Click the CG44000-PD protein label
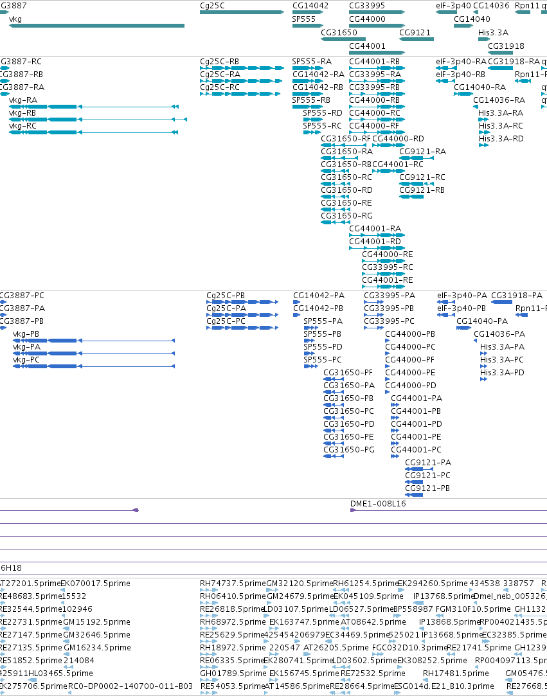The height and width of the screenshot is (696, 547). coord(411,386)
